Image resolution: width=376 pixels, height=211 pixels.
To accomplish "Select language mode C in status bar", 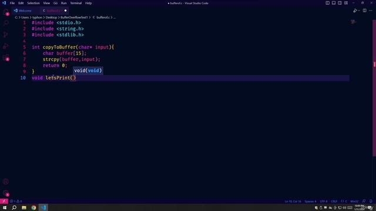I will click(x=344, y=202).
